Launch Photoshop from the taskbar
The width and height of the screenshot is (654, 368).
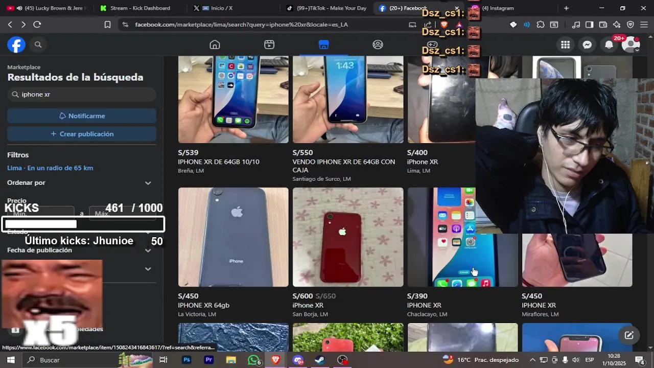186,360
